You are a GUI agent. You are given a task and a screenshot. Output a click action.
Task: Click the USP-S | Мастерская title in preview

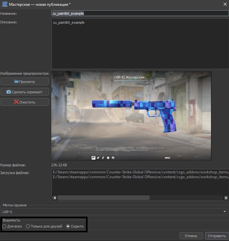pos(129,77)
